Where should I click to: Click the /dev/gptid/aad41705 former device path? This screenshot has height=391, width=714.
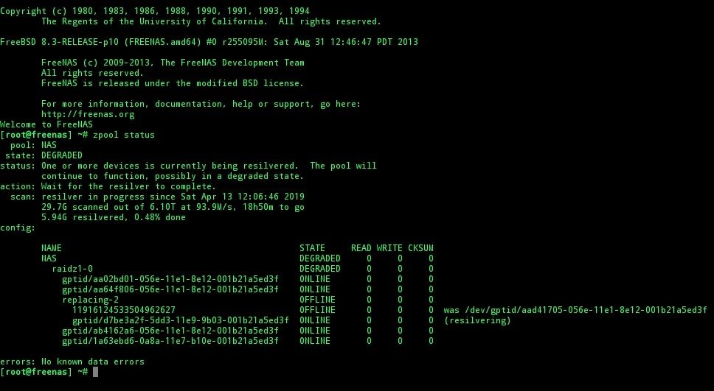(x=586, y=310)
